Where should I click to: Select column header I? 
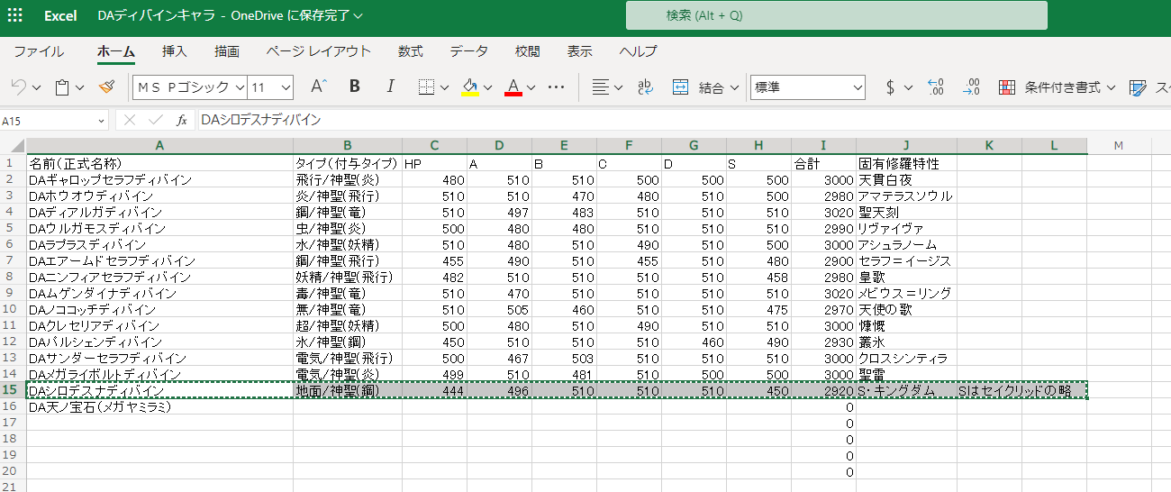click(x=823, y=146)
